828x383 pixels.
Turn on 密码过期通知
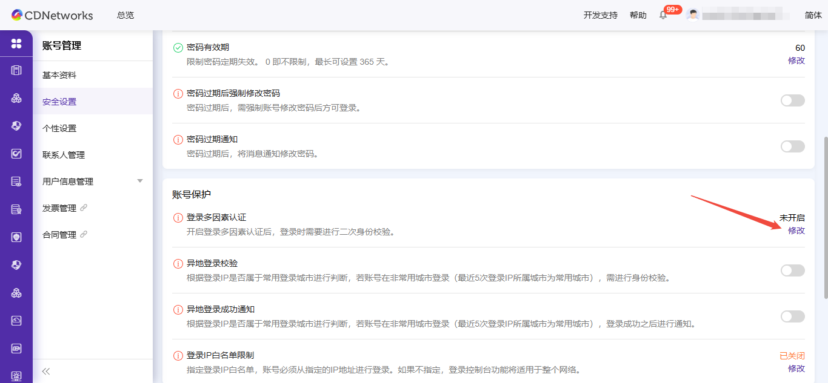click(792, 146)
